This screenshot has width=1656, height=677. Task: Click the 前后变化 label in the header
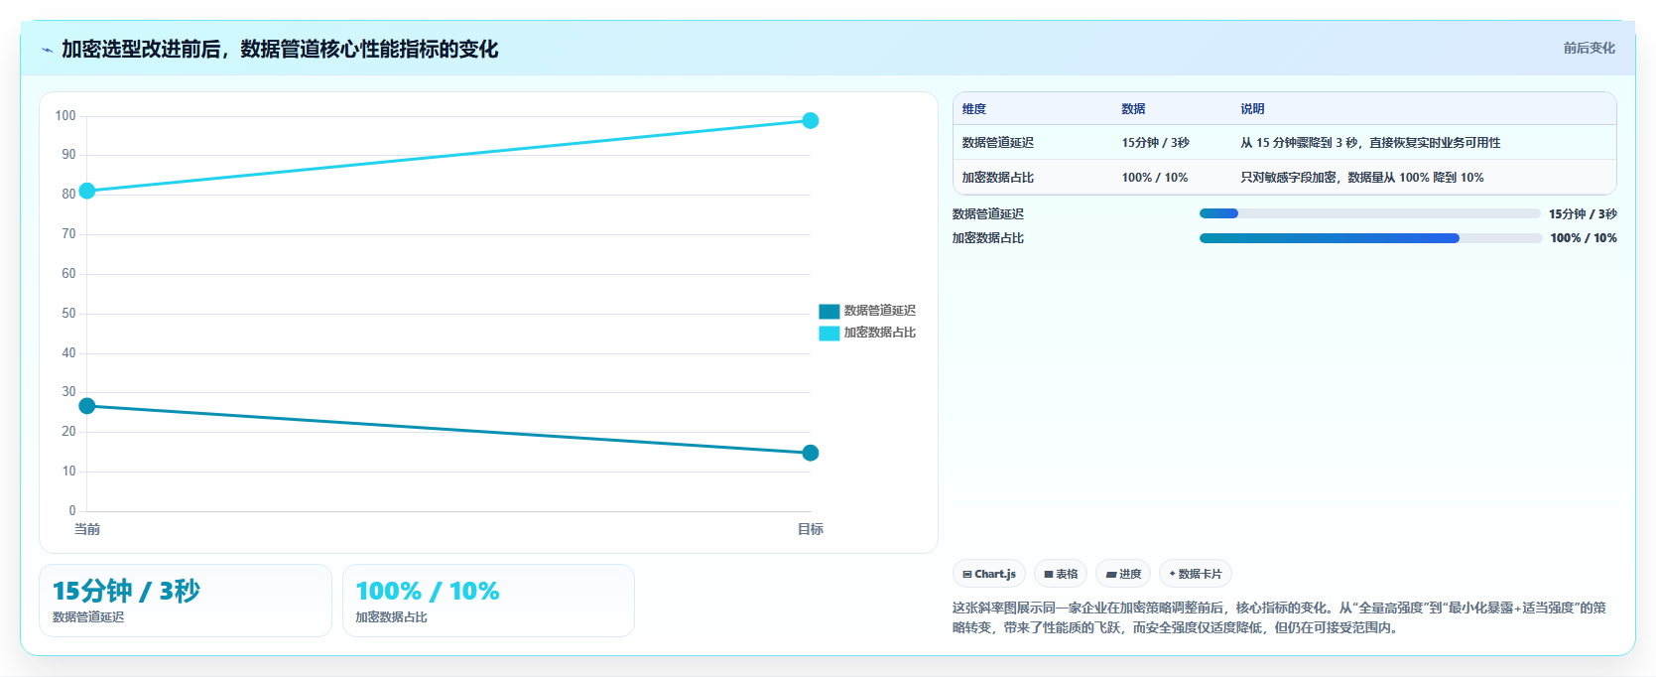coord(1589,48)
